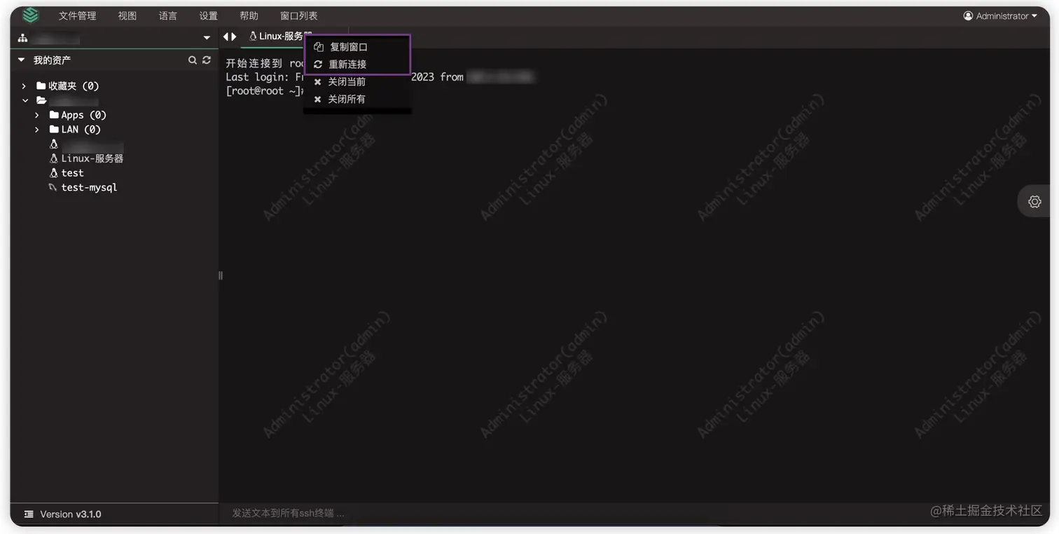1059x534 pixels.
Task: Open the 视图 menu
Action: coord(127,16)
